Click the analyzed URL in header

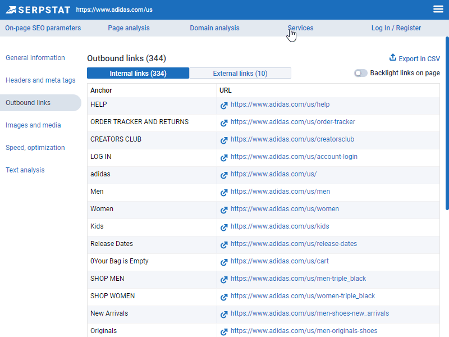pos(114,10)
